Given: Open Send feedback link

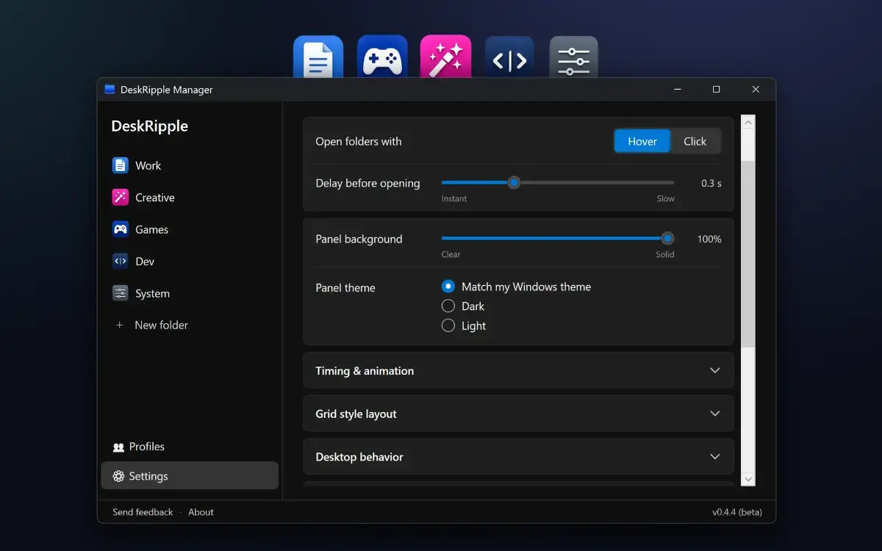Looking at the screenshot, I should tap(143, 512).
